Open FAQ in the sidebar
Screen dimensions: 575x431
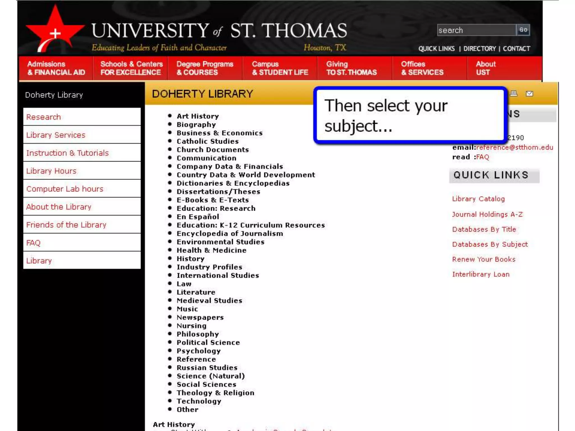point(82,242)
